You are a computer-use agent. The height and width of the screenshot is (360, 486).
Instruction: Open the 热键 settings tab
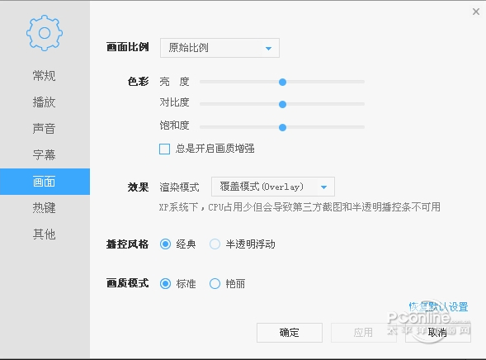(x=45, y=208)
